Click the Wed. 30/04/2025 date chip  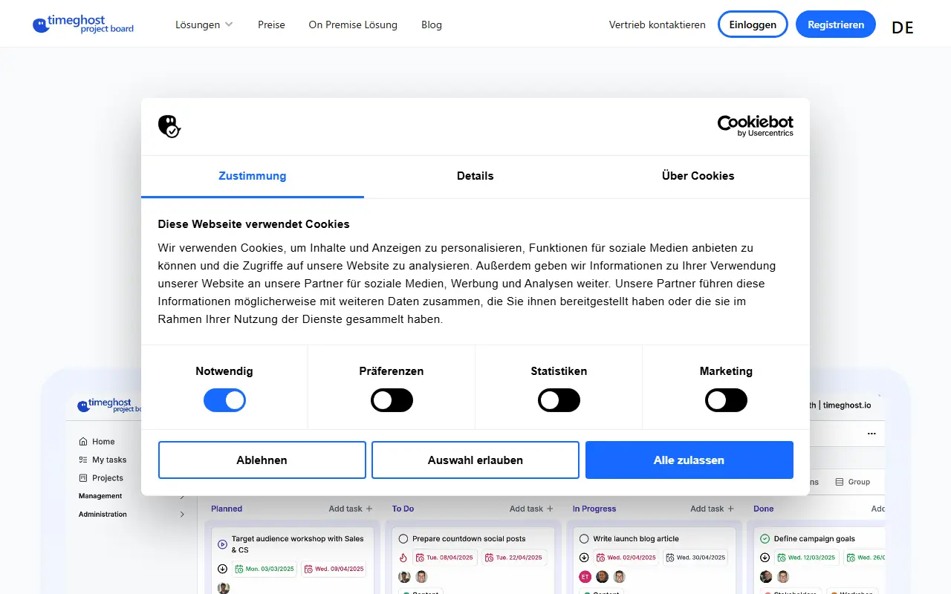(695, 558)
